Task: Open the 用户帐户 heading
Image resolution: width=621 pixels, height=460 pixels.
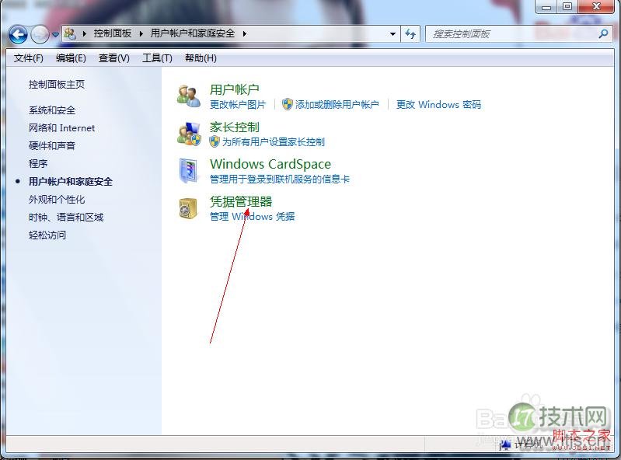Action: pos(235,89)
